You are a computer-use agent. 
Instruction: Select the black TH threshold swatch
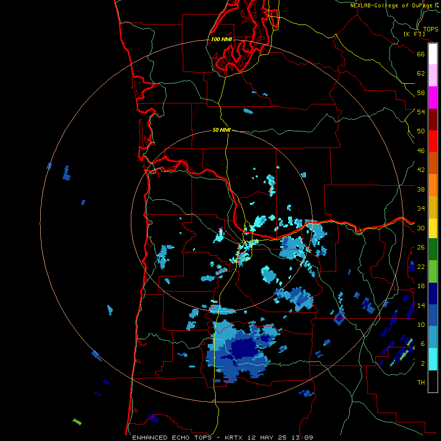pyautogui.click(x=433, y=381)
